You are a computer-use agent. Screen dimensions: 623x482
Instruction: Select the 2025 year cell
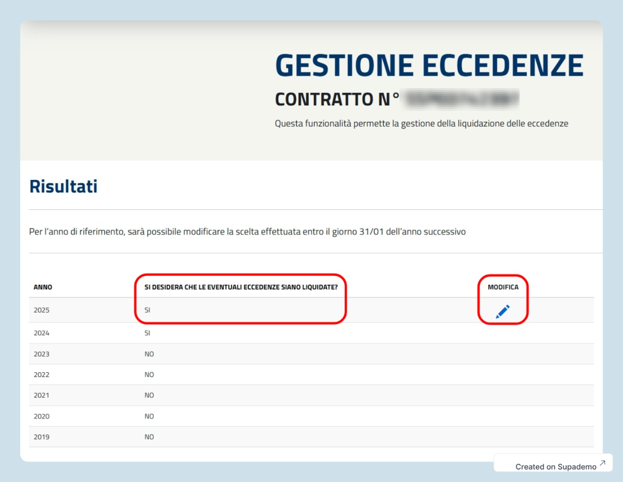tap(41, 310)
